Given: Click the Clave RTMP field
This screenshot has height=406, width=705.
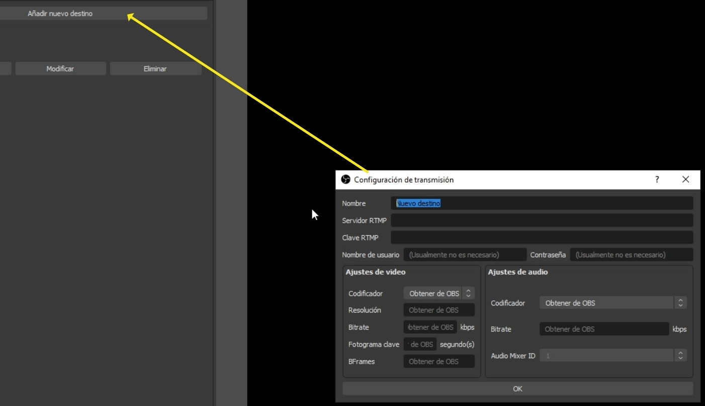Looking at the screenshot, I should [x=543, y=237].
